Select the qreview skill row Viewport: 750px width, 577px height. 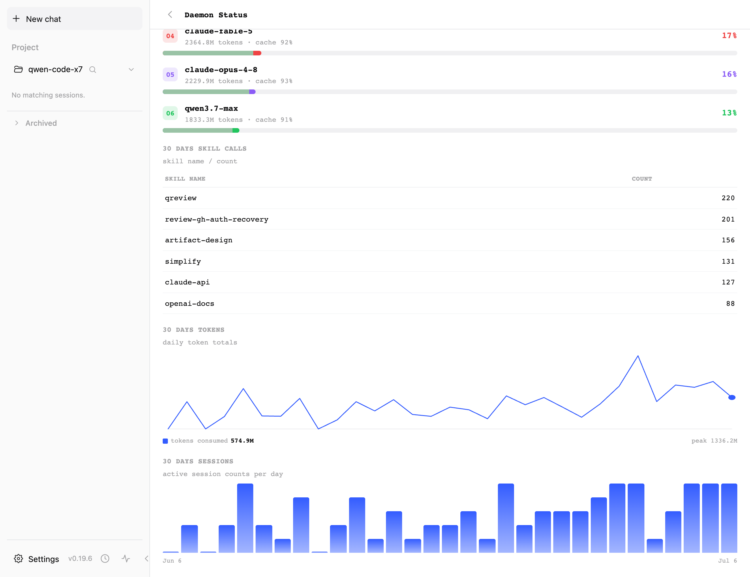pyautogui.click(x=450, y=198)
